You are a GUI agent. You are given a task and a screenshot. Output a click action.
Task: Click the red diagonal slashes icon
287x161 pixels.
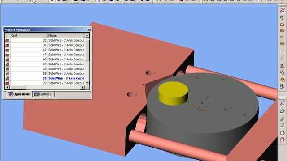click(x=282, y=37)
